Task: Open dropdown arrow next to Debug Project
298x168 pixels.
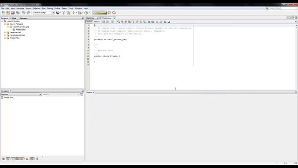Action: (x=83, y=13)
